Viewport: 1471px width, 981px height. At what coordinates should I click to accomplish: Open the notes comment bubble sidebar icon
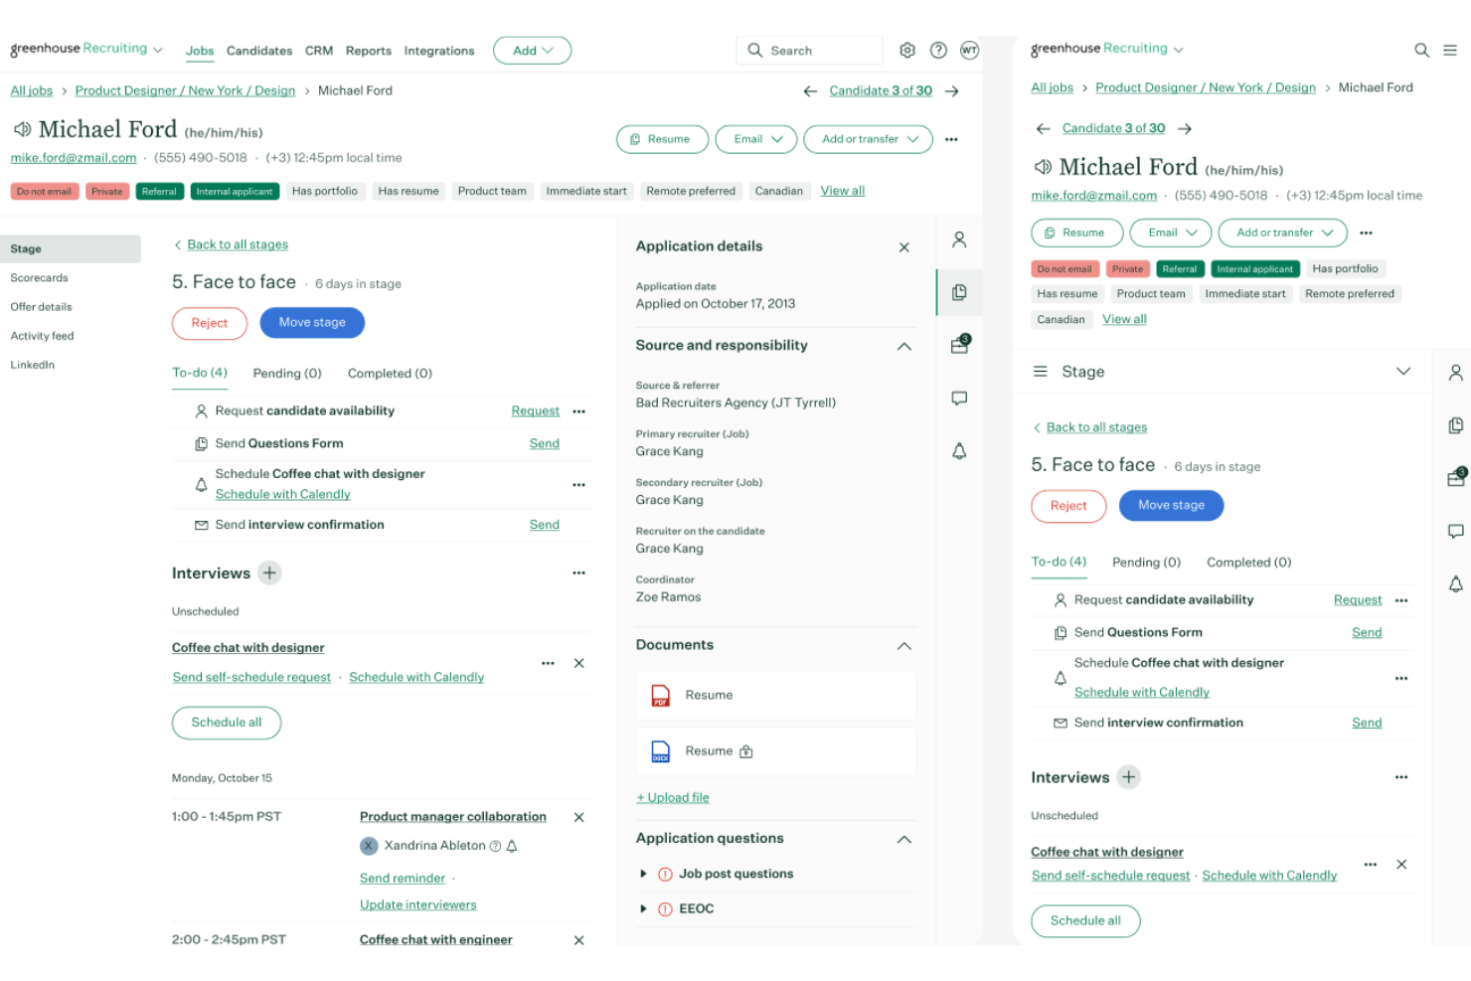coord(959,399)
